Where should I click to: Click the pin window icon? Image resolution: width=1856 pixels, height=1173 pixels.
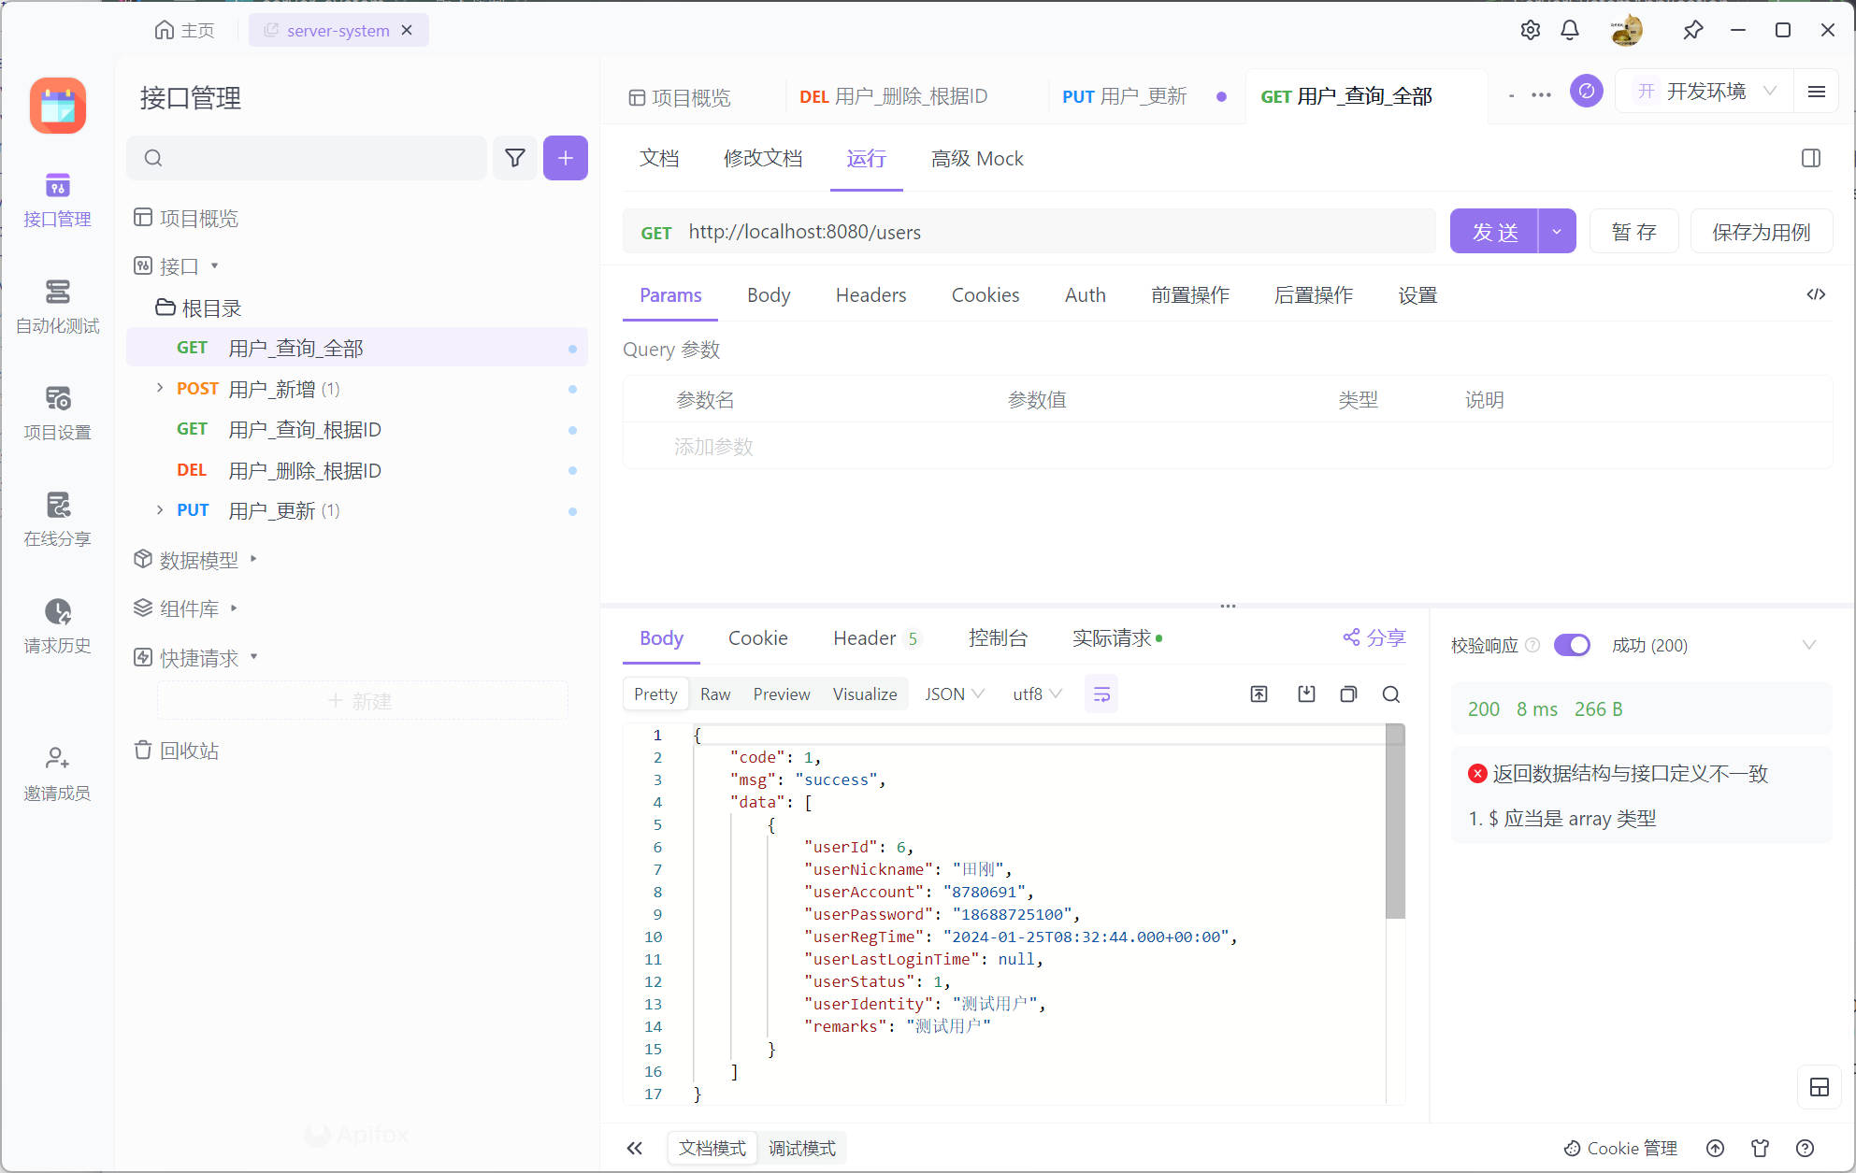[1693, 30]
